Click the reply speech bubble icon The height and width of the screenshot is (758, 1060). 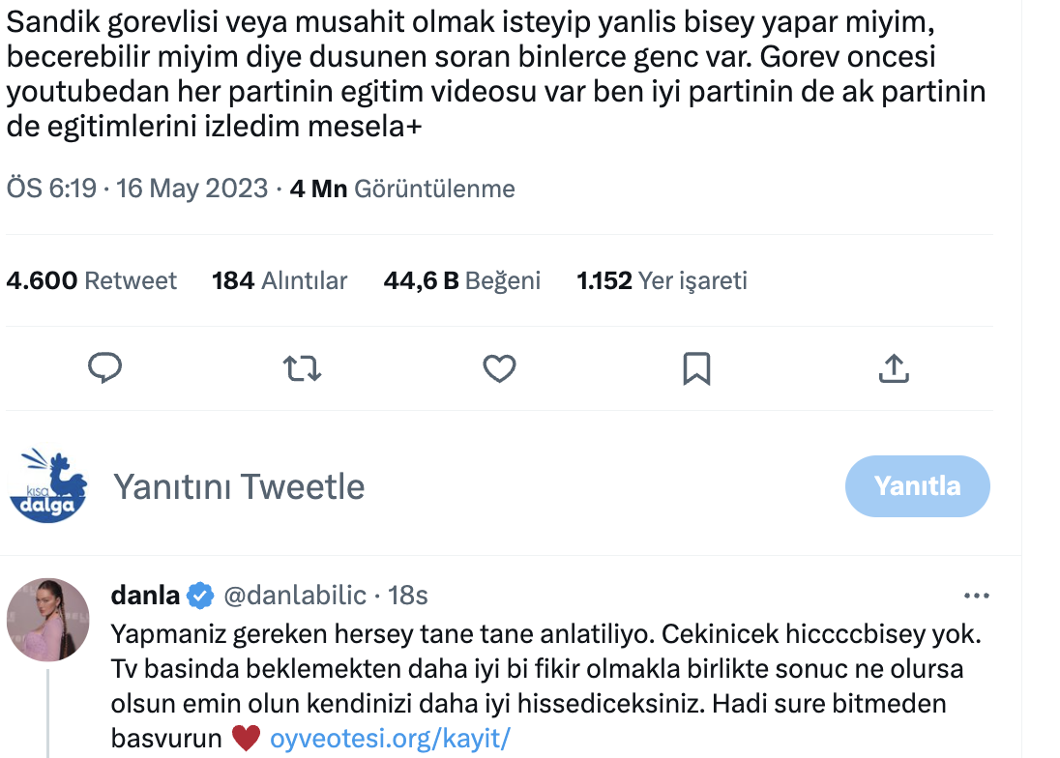coord(104,368)
